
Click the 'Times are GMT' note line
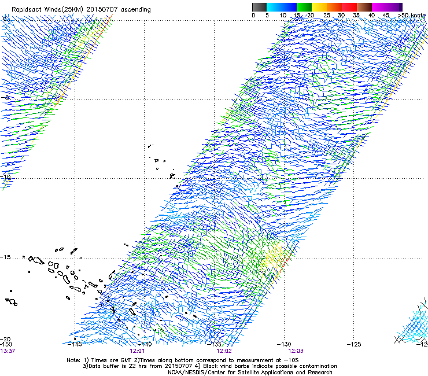183,360
